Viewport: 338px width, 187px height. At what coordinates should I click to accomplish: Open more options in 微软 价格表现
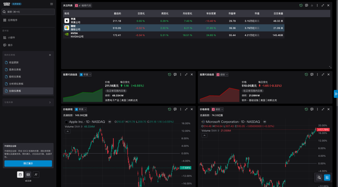[x=317, y=109]
